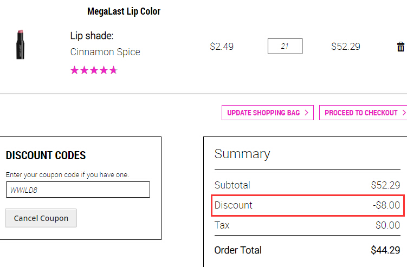Proceed to checkout
This screenshot has height=267, width=407.
(363, 113)
